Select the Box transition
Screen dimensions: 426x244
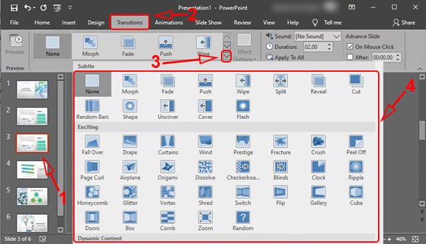(x=130, y=221)
